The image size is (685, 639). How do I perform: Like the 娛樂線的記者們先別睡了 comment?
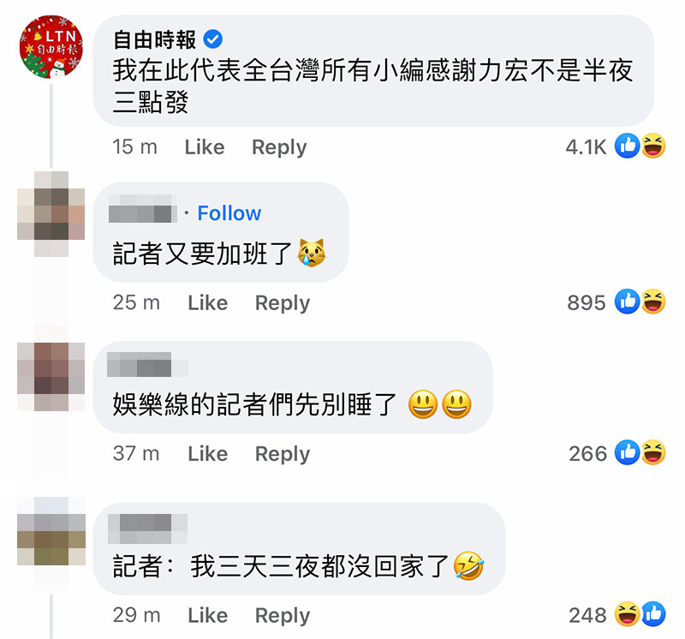pyautogui.click(x=207, y=454)
